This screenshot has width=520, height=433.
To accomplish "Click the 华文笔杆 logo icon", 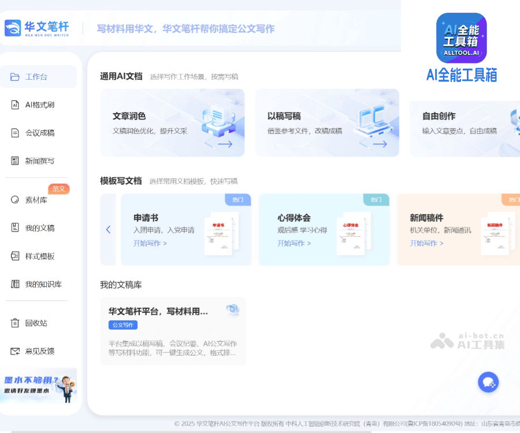I will click(13, 28).
